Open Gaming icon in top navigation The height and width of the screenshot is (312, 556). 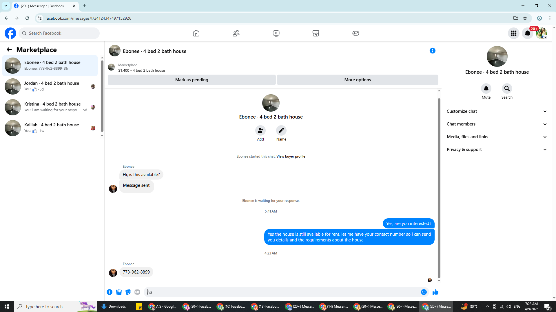click(356, 33)
